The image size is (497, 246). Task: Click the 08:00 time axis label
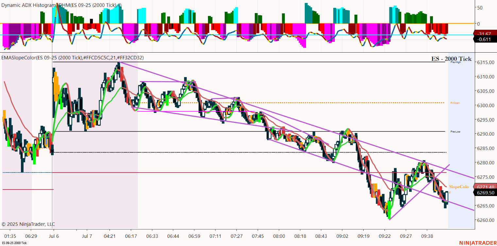(x=279, y=236)
